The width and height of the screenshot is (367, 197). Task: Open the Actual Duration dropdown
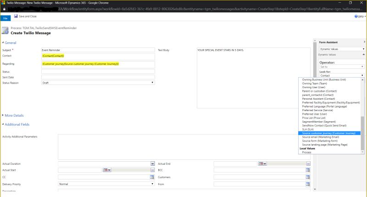[152, 163]
